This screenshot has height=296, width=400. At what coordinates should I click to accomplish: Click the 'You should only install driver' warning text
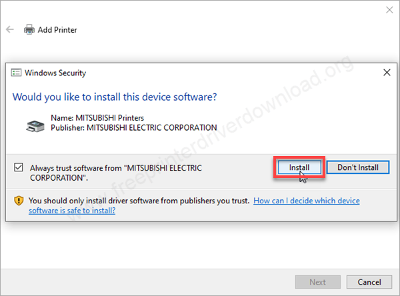coord(139,201)
